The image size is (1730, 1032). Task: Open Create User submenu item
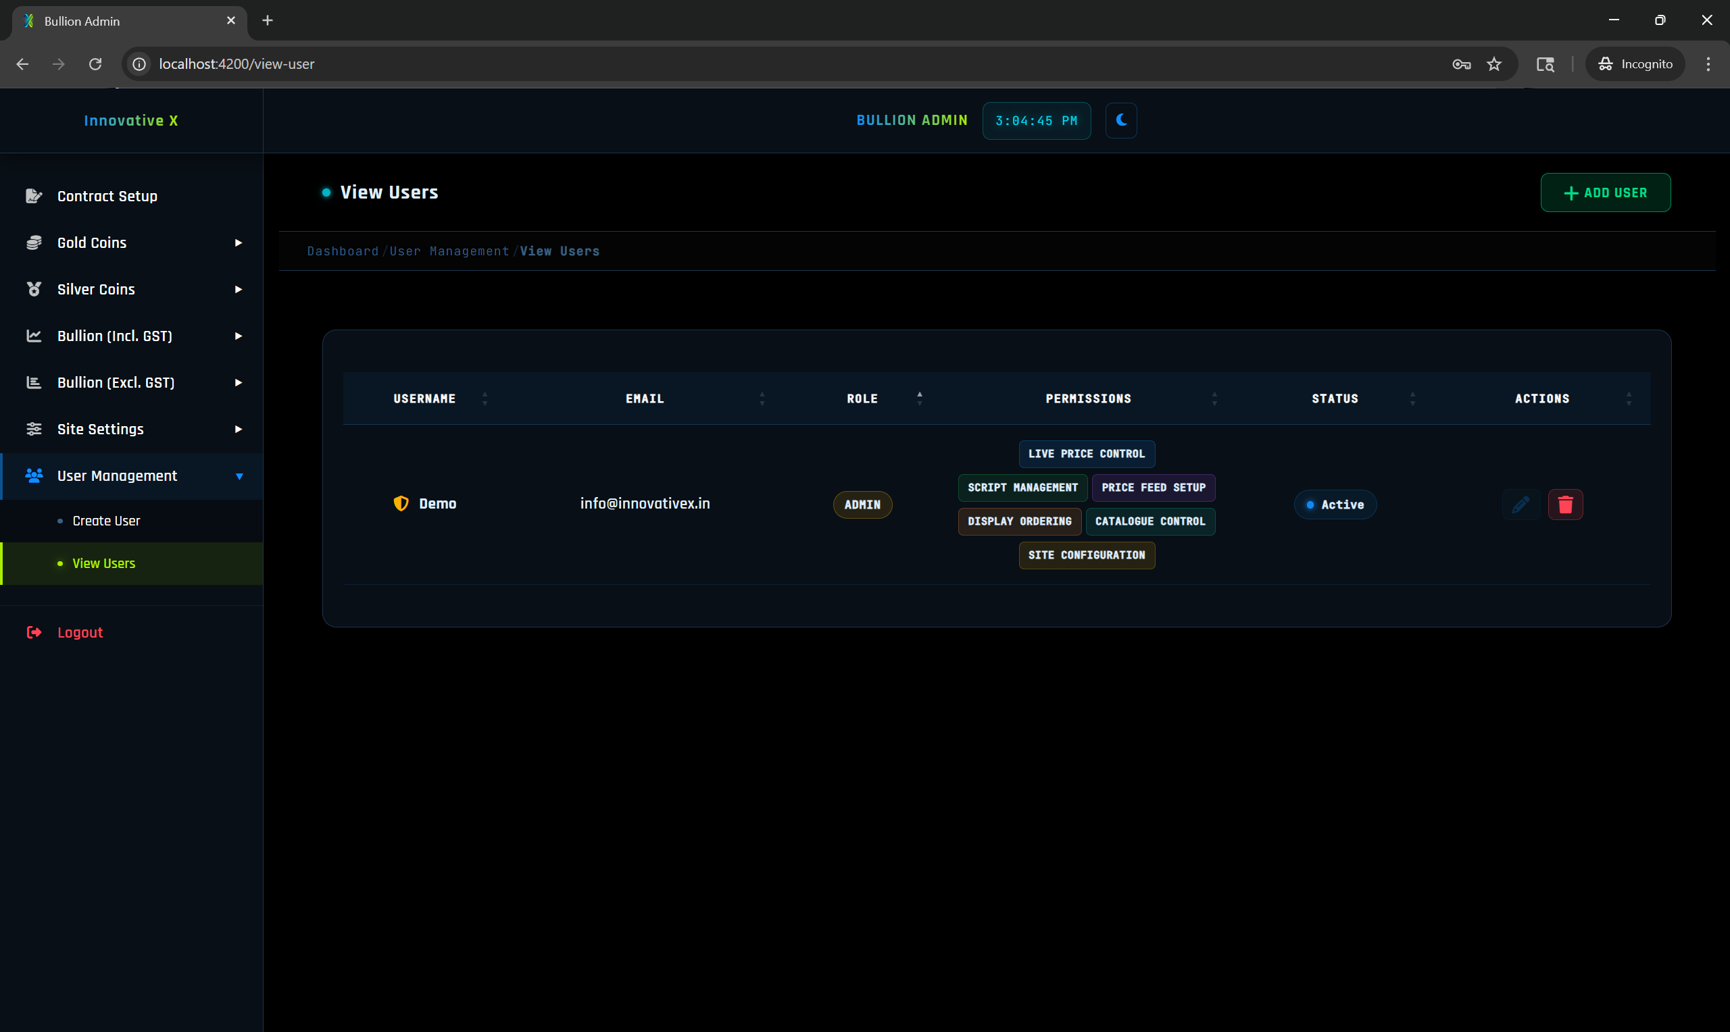pos(132,521)
